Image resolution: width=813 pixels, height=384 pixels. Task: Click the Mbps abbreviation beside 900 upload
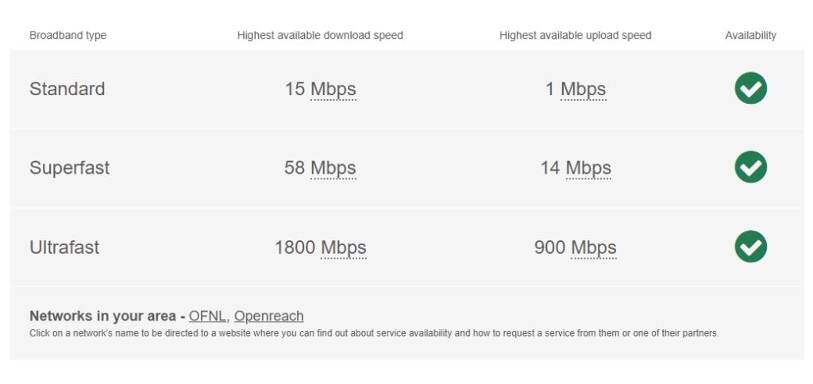click(594, 248)
